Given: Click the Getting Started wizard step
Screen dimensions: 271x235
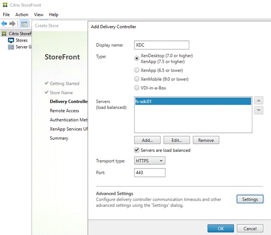Looking at the screenshot, I should [x=65, y=84].
